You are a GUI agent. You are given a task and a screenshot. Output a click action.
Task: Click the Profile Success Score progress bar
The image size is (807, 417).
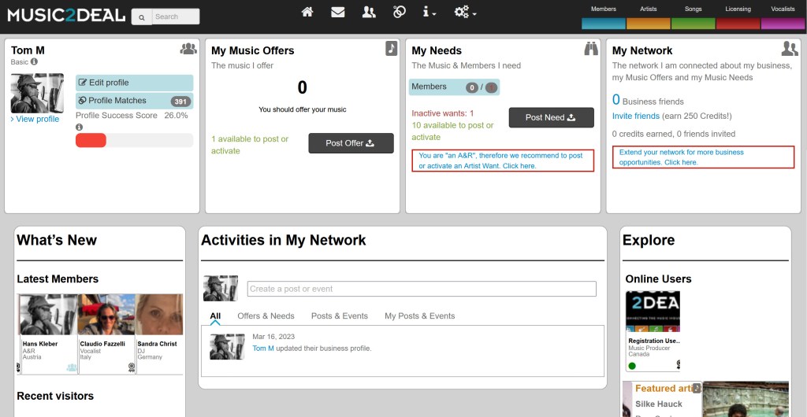pyautogui.click(x=134, y=140)
